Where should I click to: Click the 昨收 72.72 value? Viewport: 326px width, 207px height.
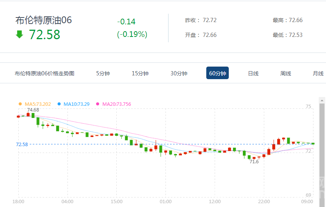(210, 20)
